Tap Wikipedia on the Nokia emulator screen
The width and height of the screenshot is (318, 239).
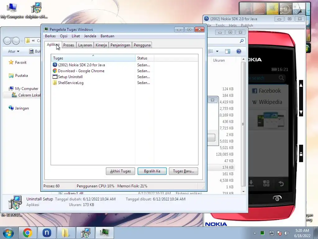pyautogui.click(x=267, y=102)
